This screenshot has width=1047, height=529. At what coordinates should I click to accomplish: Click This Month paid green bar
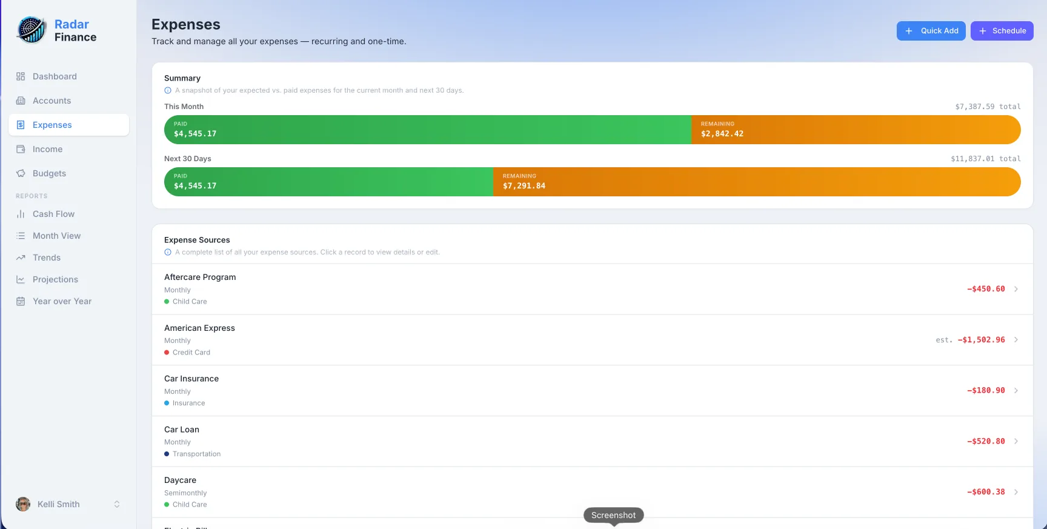pyautogui.click(x=428, y=130)
